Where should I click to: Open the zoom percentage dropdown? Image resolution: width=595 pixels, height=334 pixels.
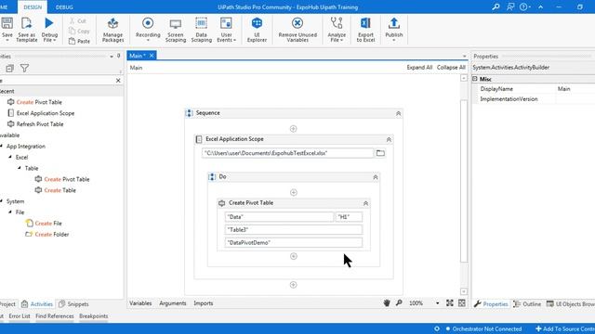coord(437,303)
